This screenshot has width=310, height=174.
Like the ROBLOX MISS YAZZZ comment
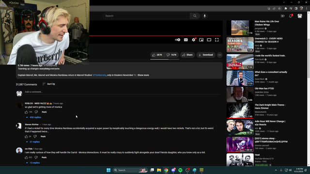click(x=26, y=112)
